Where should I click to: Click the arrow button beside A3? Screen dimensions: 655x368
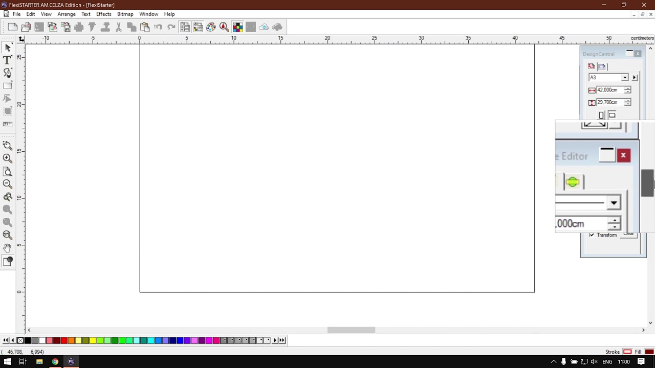coord(635,78)
